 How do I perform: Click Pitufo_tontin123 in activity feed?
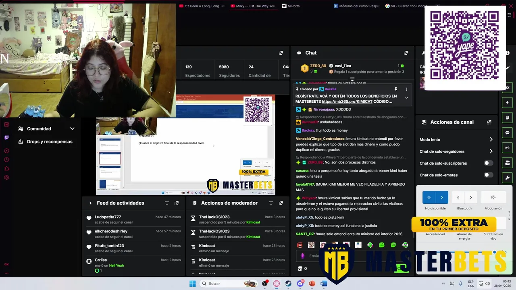coord(109,246)
